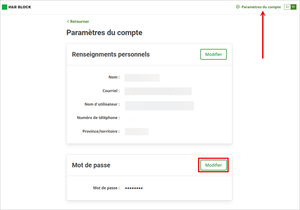Click the green H&R Block square logo
The height and width of the screenshot is (210, 300).
(x=5, y=7)
